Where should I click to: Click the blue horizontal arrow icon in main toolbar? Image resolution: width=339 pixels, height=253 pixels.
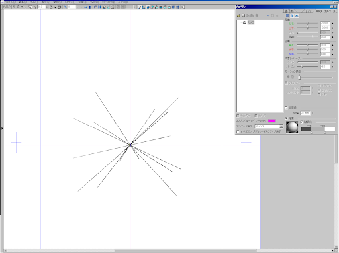pyautogui.click(x=85, y=7)
